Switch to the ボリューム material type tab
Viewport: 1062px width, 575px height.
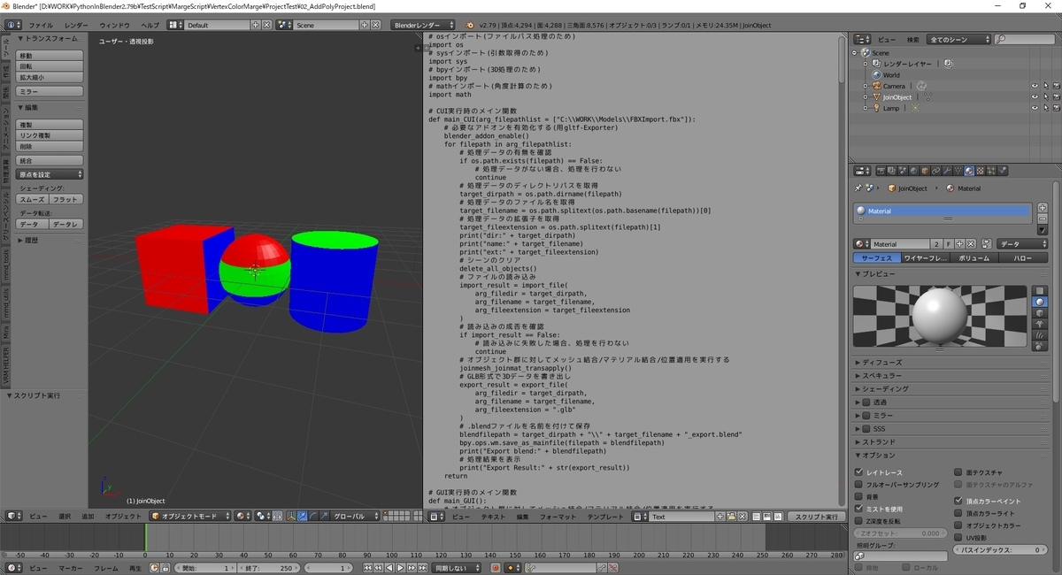point(974,257)
